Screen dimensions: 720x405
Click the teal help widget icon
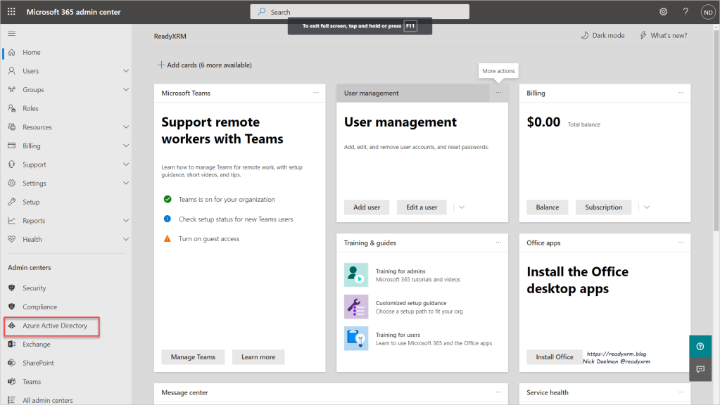(700, 347)
